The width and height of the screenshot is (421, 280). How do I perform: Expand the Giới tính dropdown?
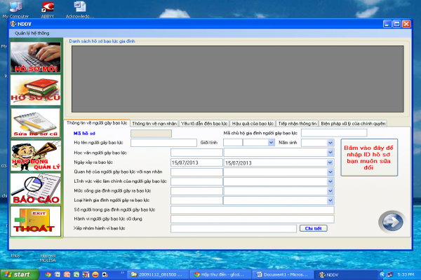tap(270, 142)
